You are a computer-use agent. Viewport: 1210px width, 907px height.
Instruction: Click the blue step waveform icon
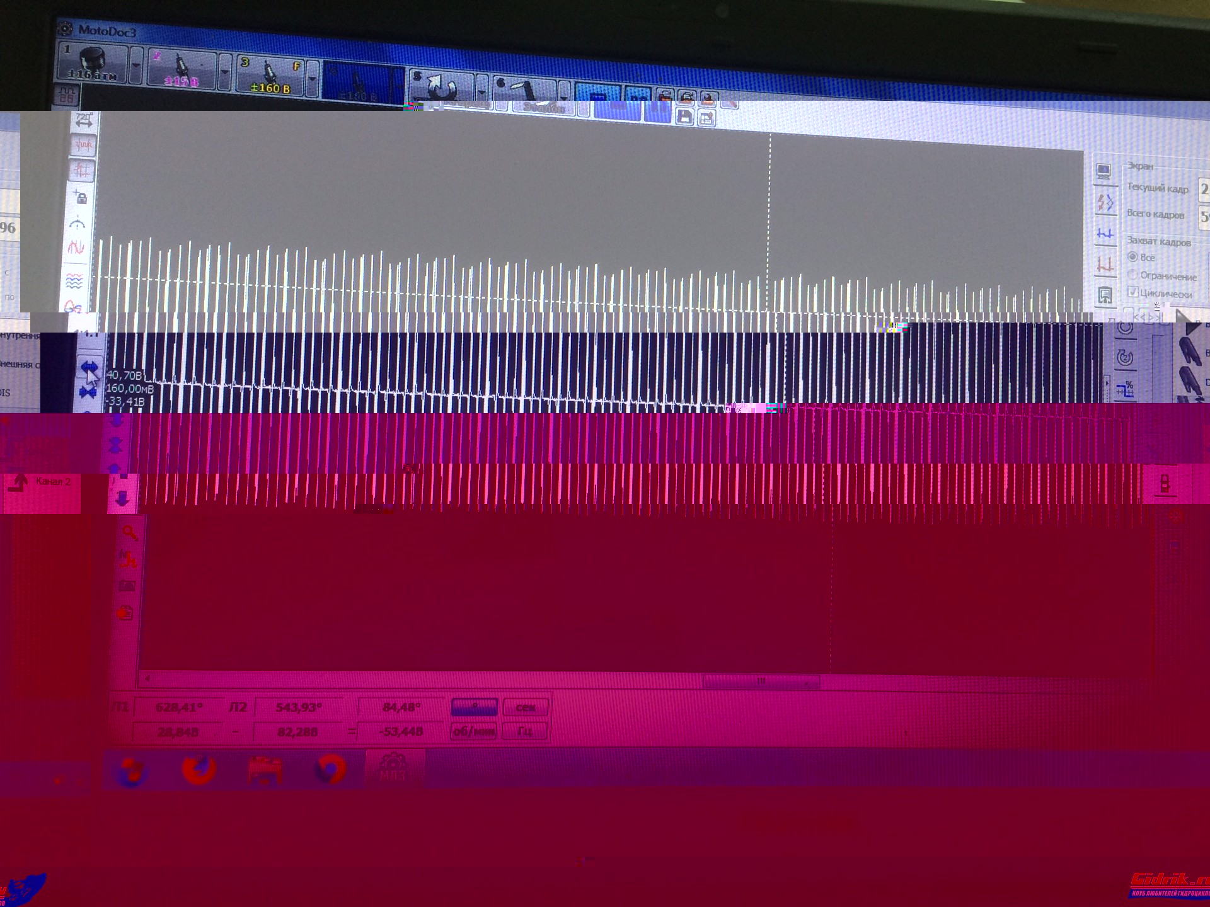[1105, 234]
